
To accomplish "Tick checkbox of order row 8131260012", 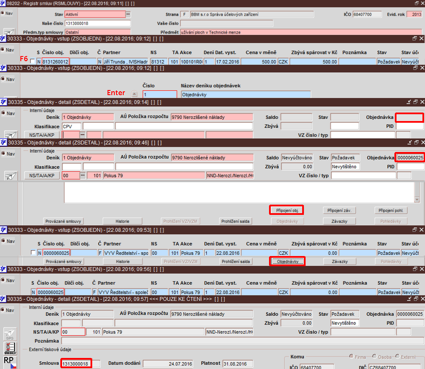I will click(x=33, y=61).
